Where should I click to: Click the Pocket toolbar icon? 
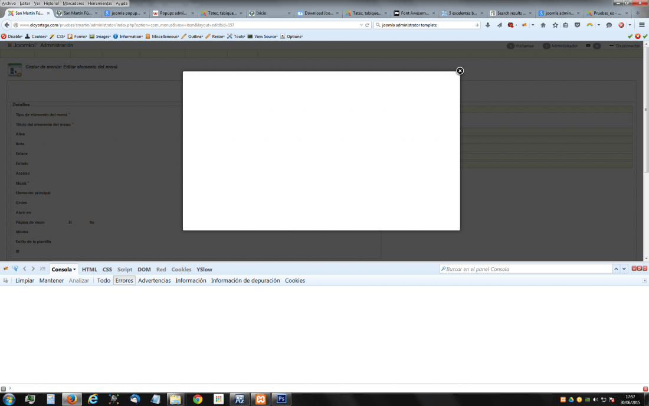pos(578,25)
